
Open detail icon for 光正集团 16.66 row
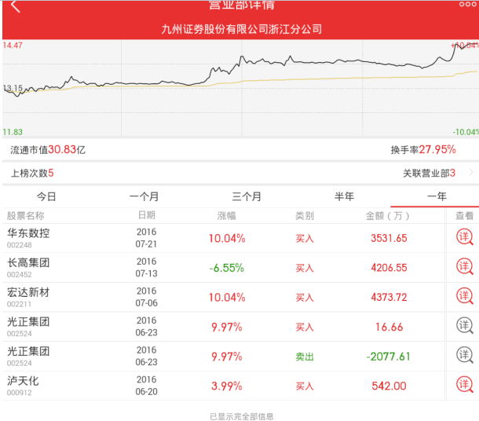464,326
